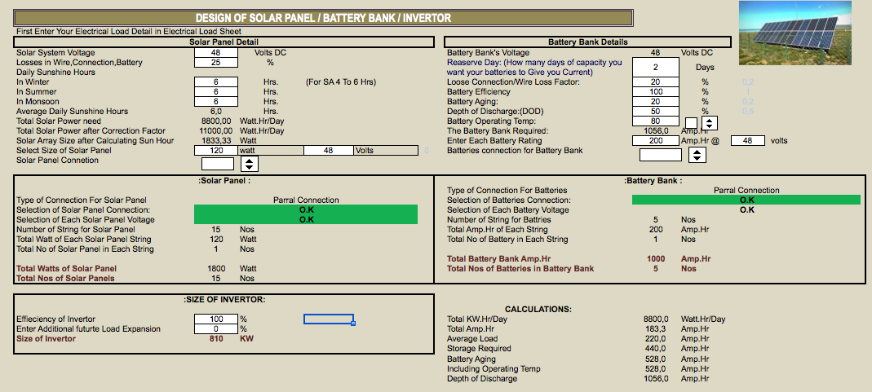Image resolution: width=872 pixels, height=392 pixels.
Task: Select the Solar System Voltage input field
Action: pyautogui.click(x=216, y=53)
